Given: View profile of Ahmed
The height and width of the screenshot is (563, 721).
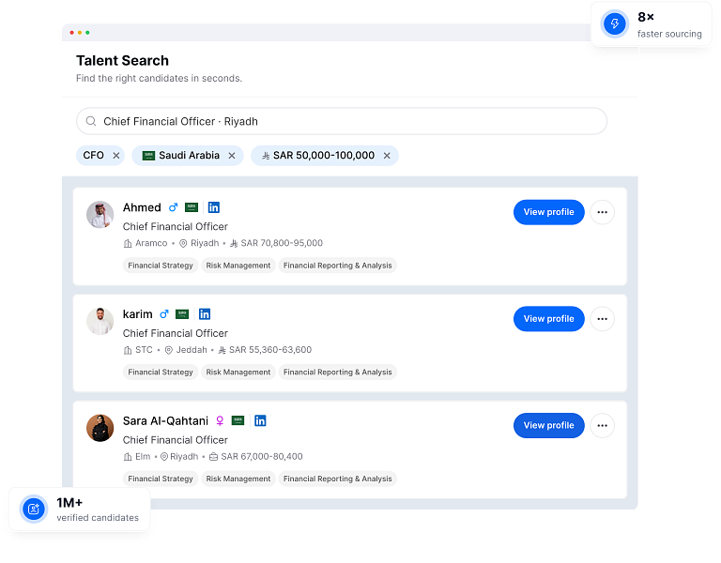Looking at the screenshot, I should [548, 212].
